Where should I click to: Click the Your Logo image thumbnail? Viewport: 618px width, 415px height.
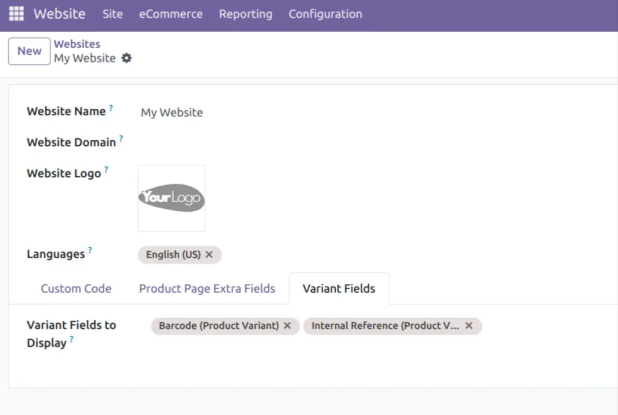click(171, 198)
